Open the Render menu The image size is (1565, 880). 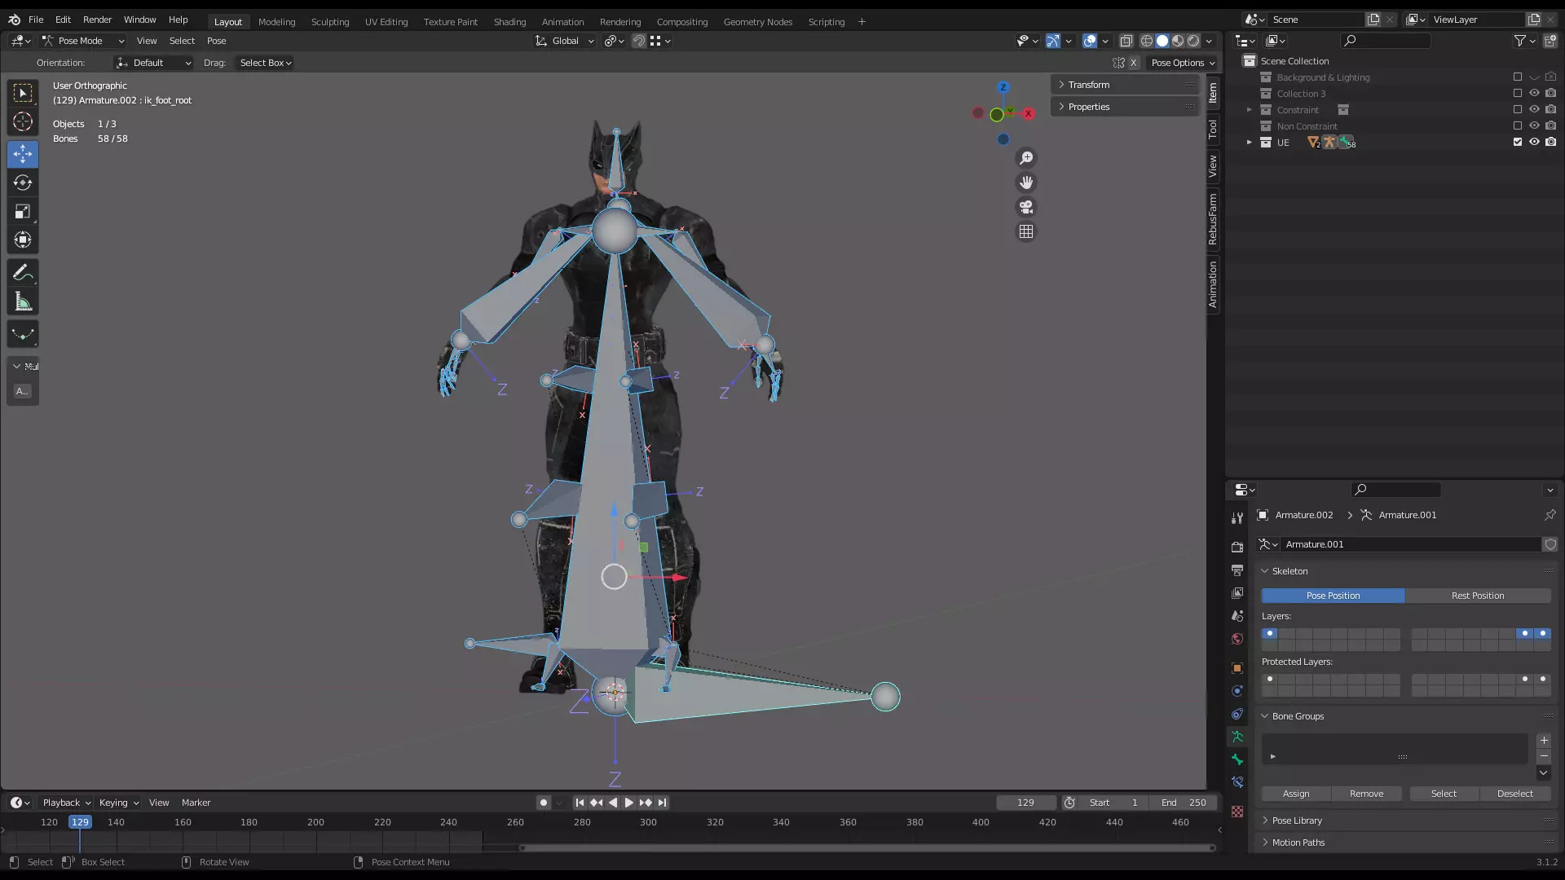coord(97,20)
